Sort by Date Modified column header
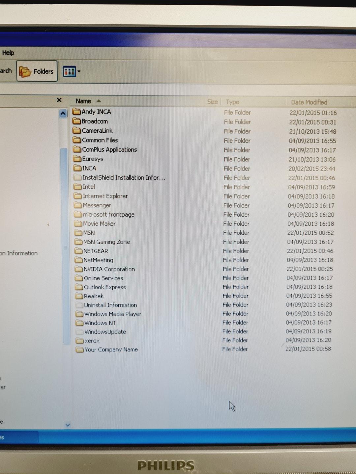Image resolution: width=356 pixels, height=474 pixels. pyautogui.click(x=309, y=102)
